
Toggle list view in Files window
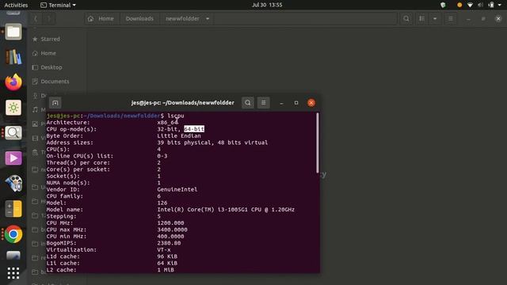coord(422,19)
